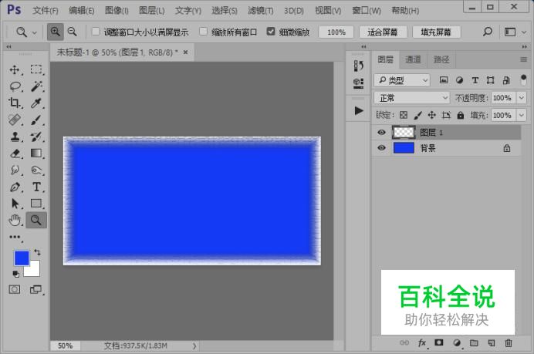Select the History Brush tool
534x354 pixels.
click(x=36, y=137)
